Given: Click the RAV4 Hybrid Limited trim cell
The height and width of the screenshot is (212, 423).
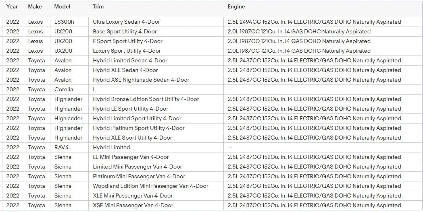Looking at the screenshot, I should [111, 147].
